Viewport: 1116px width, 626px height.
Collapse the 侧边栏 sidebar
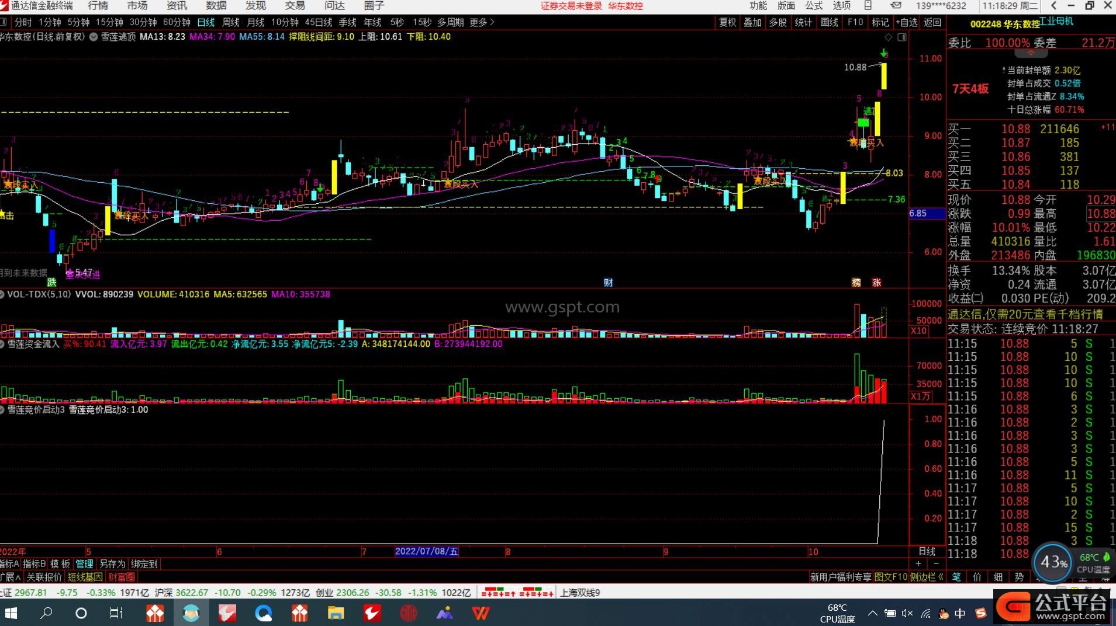(x=927, y=577)
